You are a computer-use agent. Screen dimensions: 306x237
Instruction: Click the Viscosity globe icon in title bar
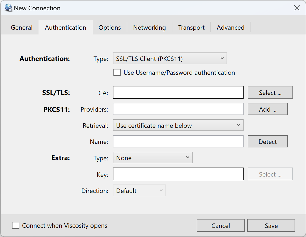8,8
